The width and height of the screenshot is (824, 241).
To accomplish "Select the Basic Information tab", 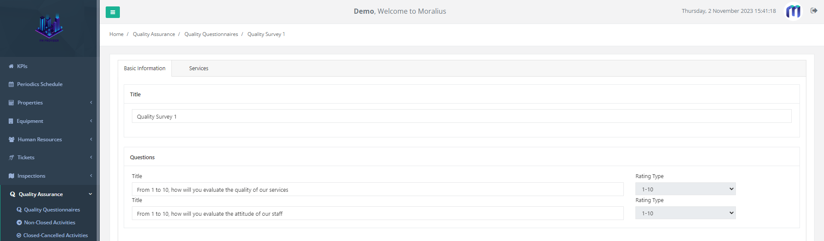I will [x=145, y=68].
